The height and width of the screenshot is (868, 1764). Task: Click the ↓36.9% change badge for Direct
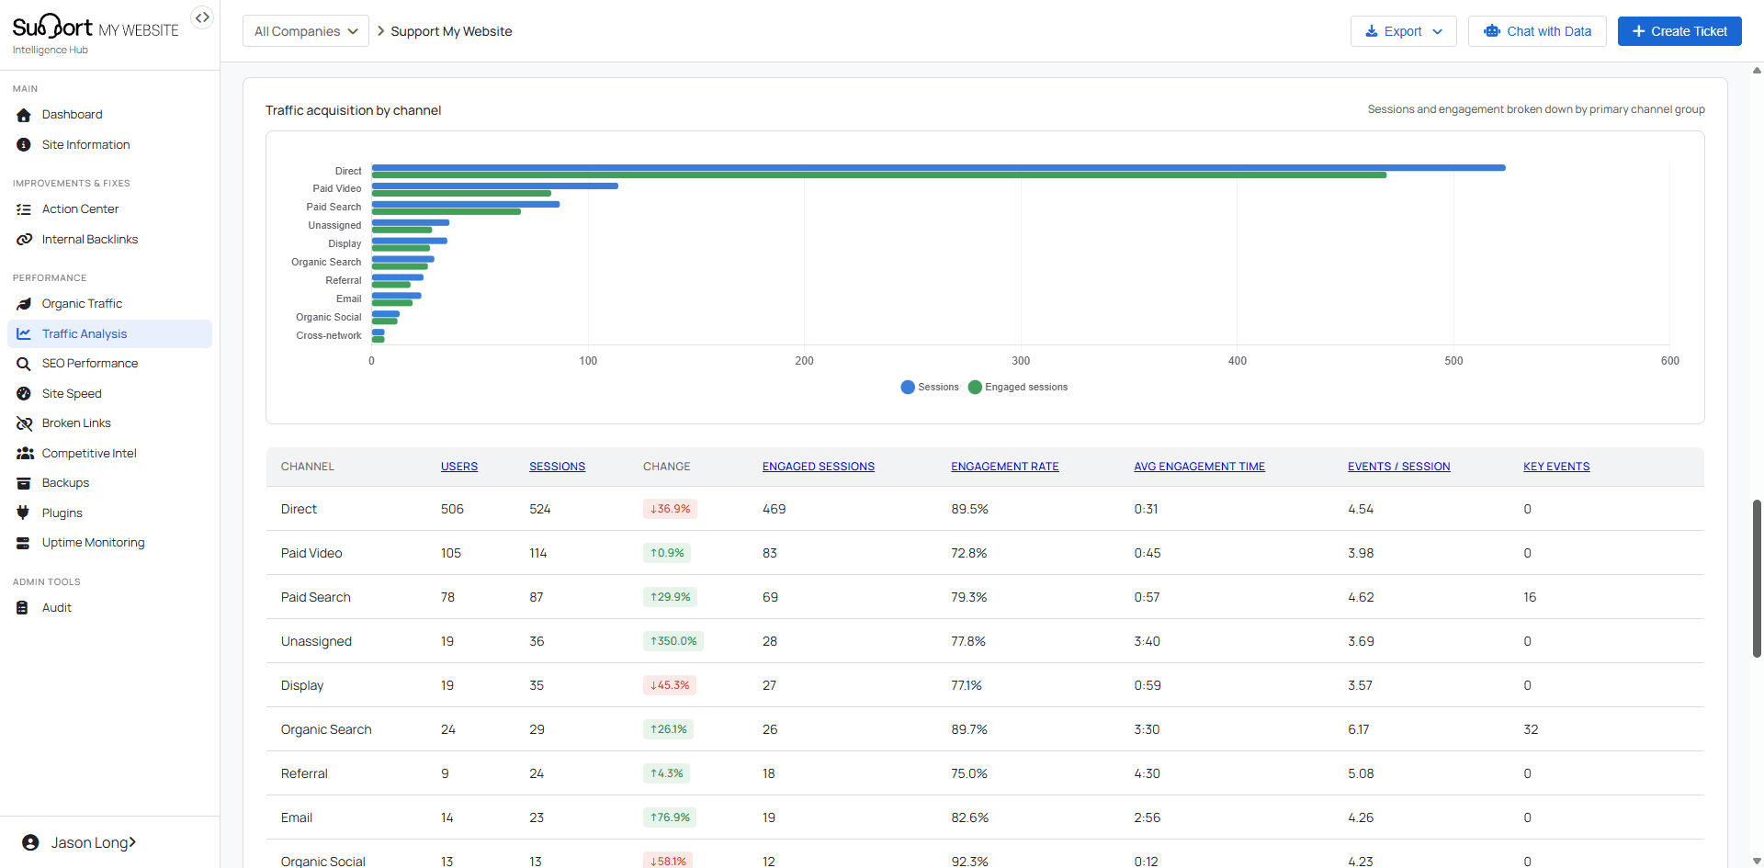[x=670, y=509]
